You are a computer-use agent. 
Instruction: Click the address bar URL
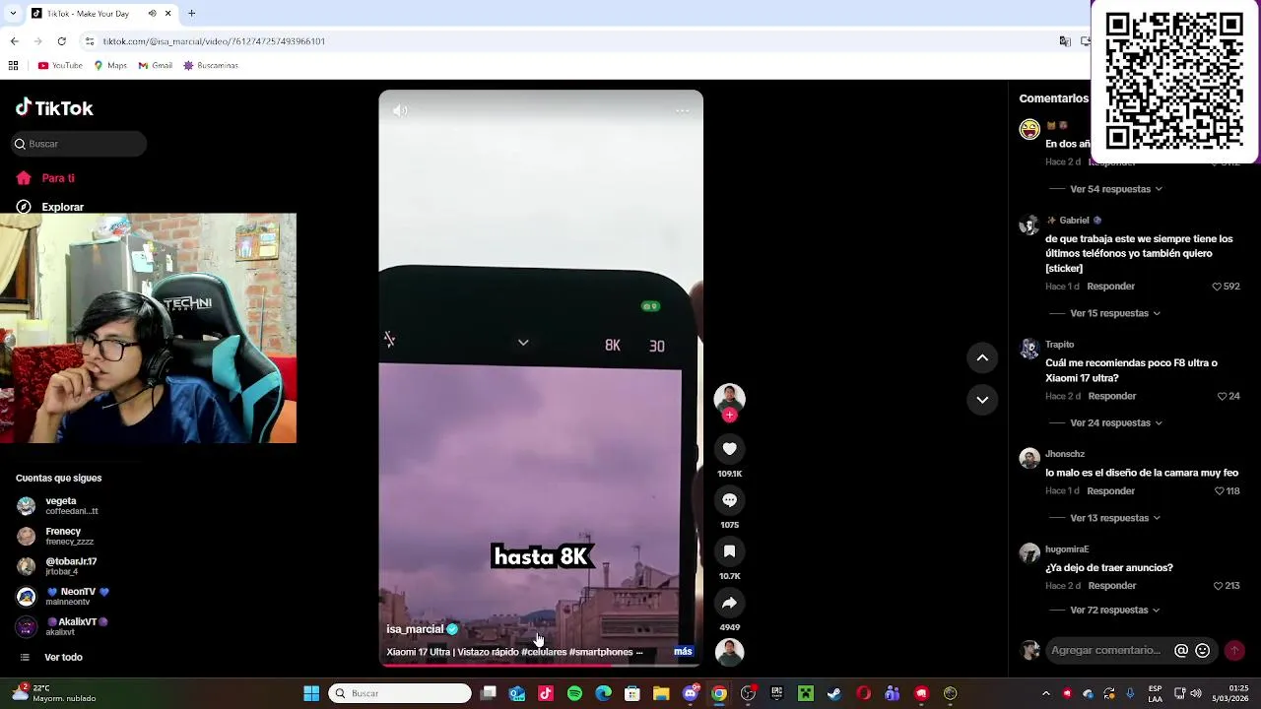click(214, 41)
